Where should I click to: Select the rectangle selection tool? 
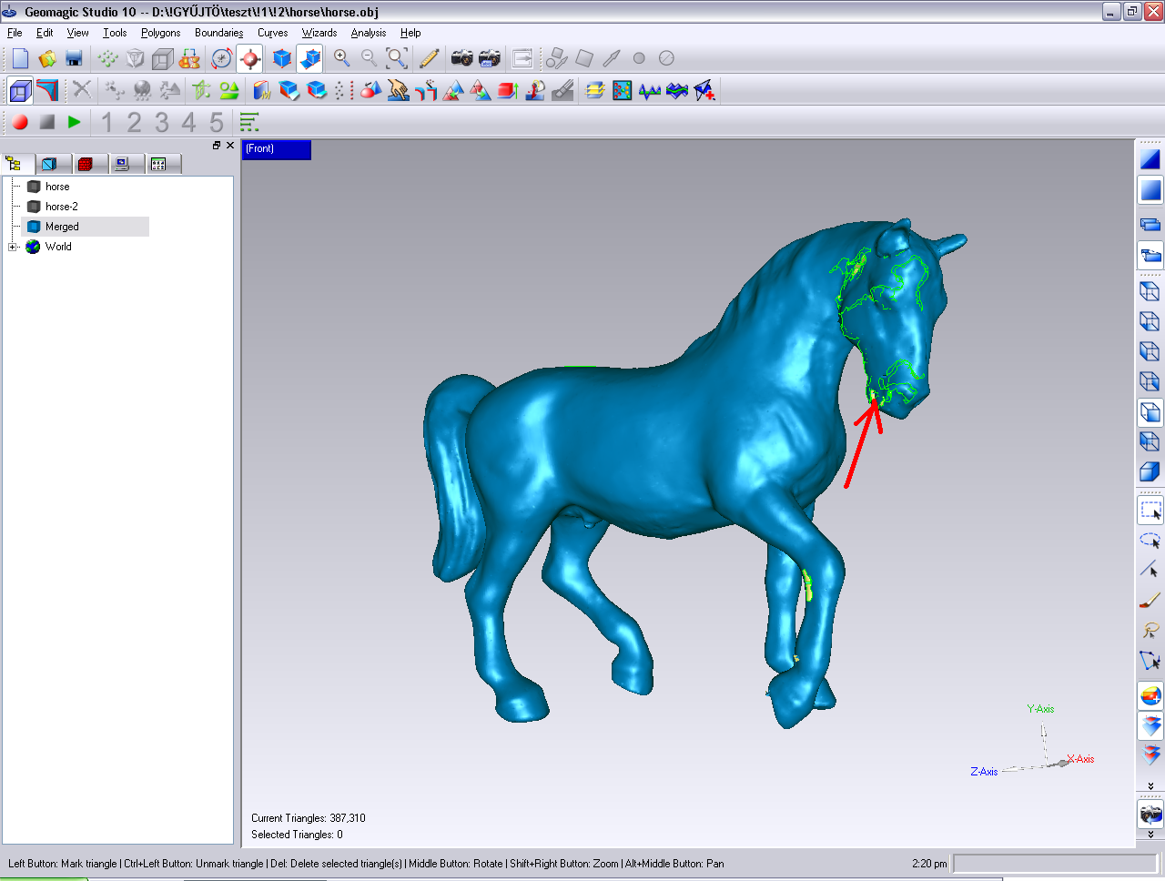click(1150, 511)
